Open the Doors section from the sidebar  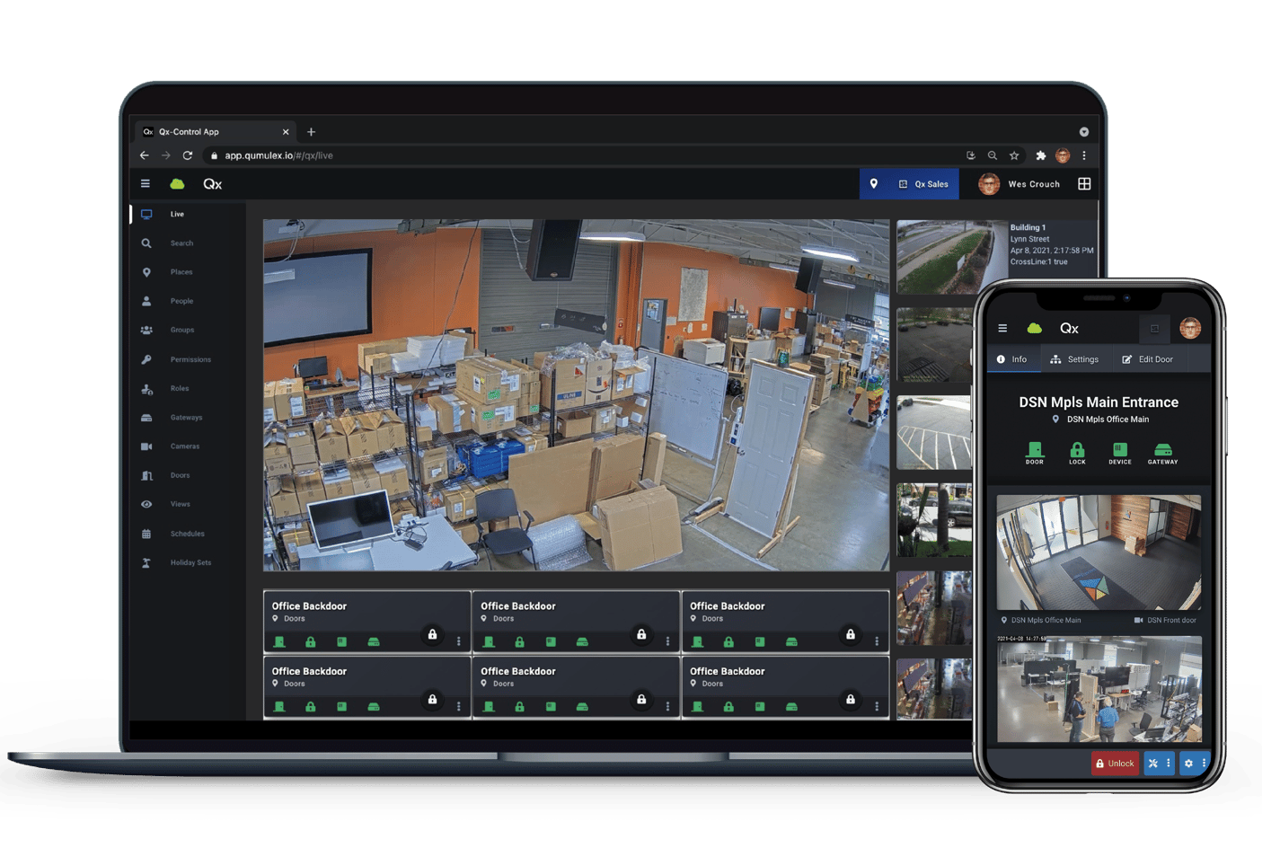[x=180, y=475]
